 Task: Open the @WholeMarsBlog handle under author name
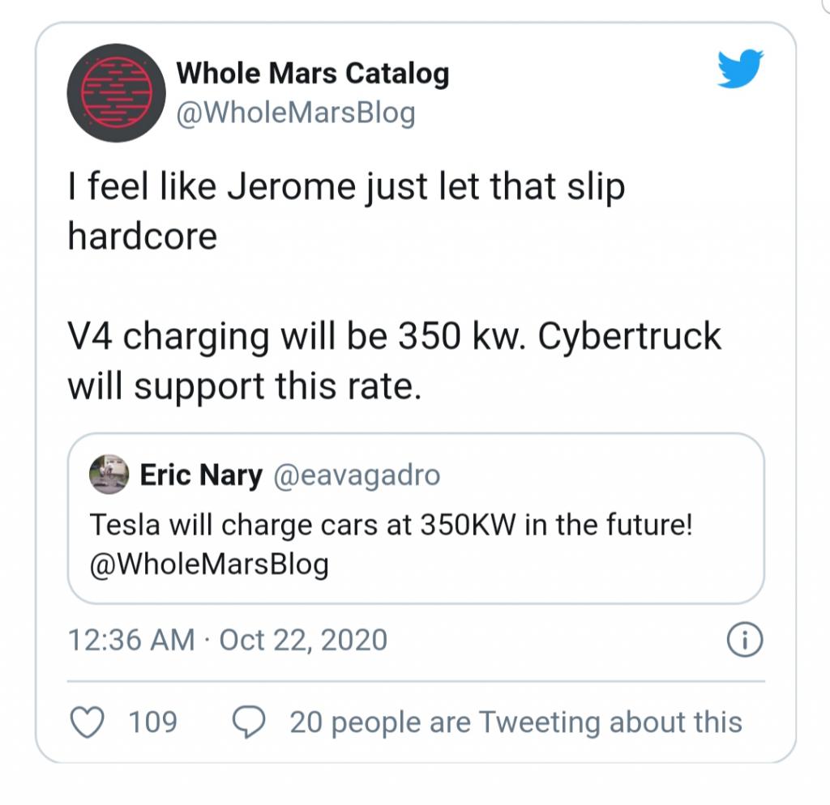click(x=295, y=113)
